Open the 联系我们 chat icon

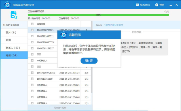click(x=137, y=5)
